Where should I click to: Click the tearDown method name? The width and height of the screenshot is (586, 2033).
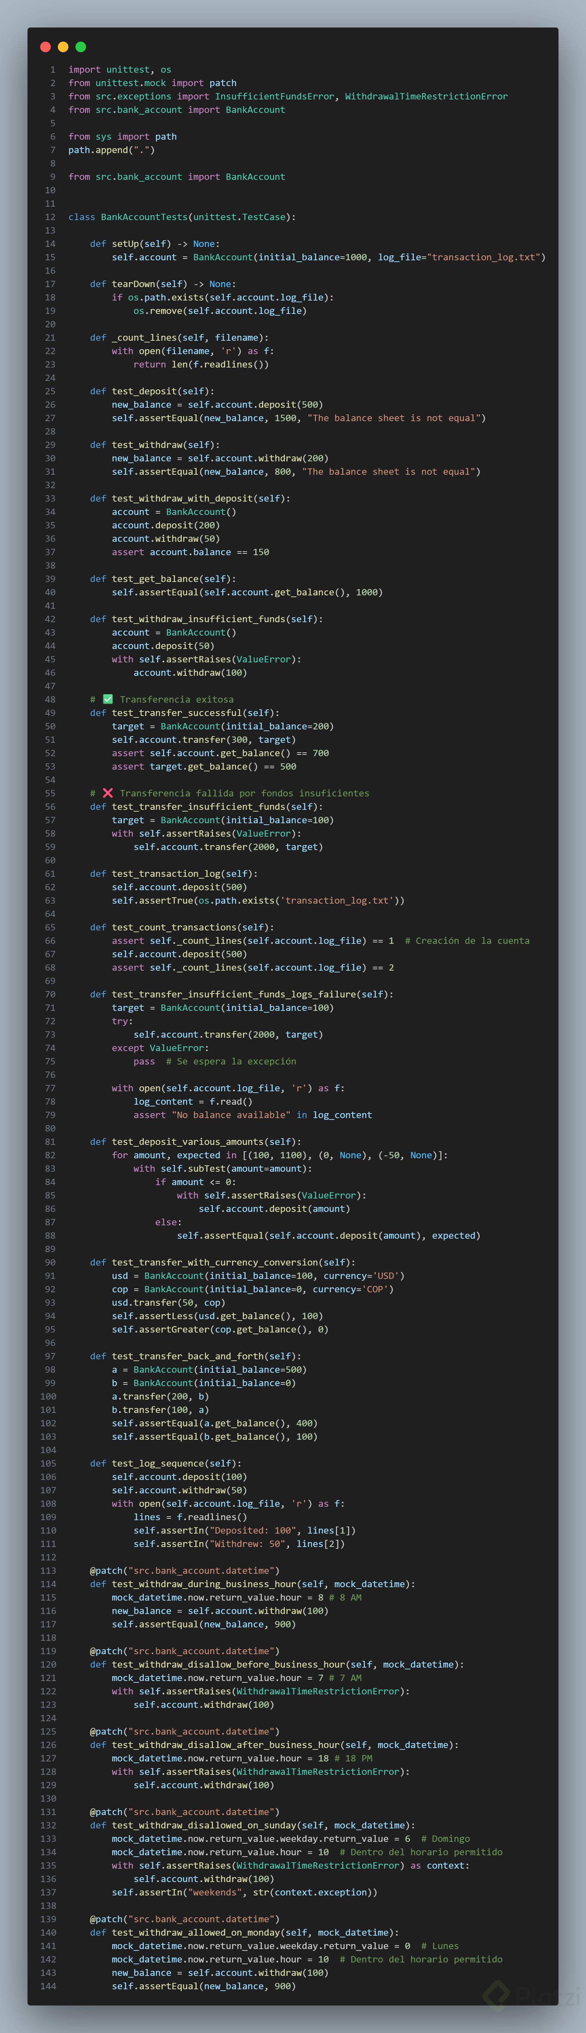131,284
